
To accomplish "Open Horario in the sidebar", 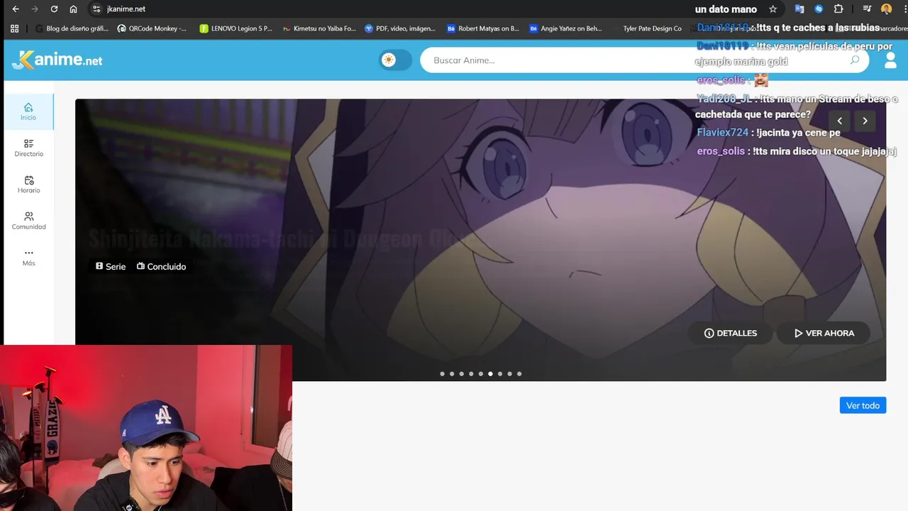I will (x=28, y=185).
